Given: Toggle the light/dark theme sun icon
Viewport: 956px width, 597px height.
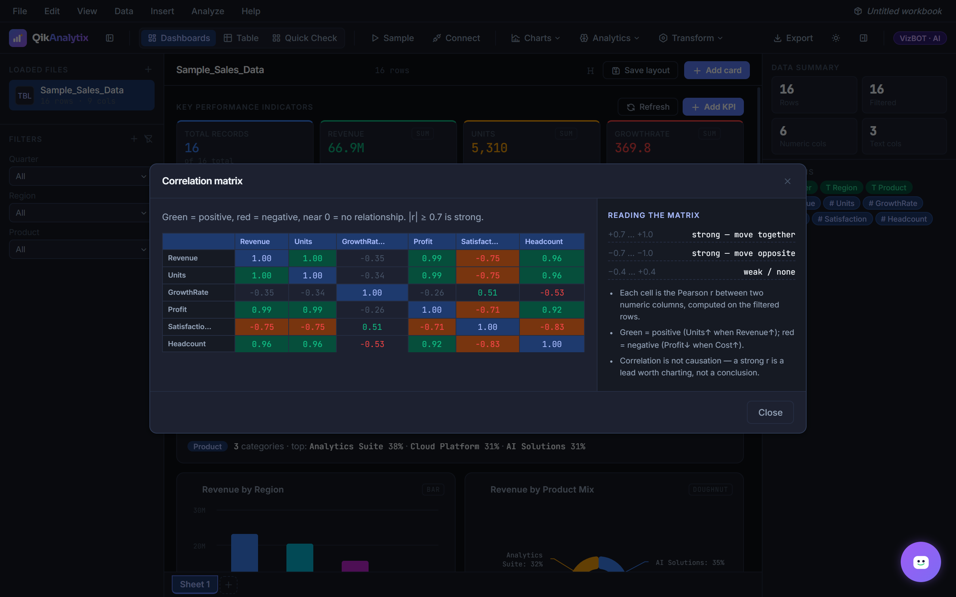Looking at the screenshot, I should click(x=836, y=38).
